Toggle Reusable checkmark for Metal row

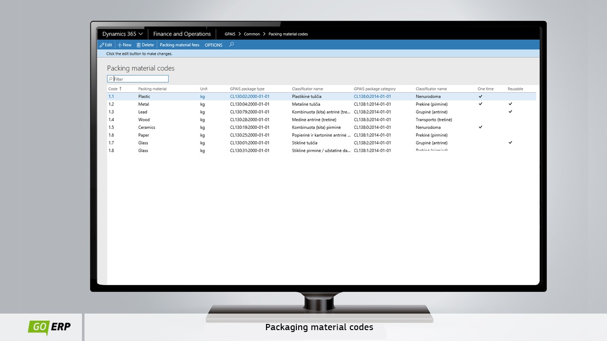click(x=510, y=104)
